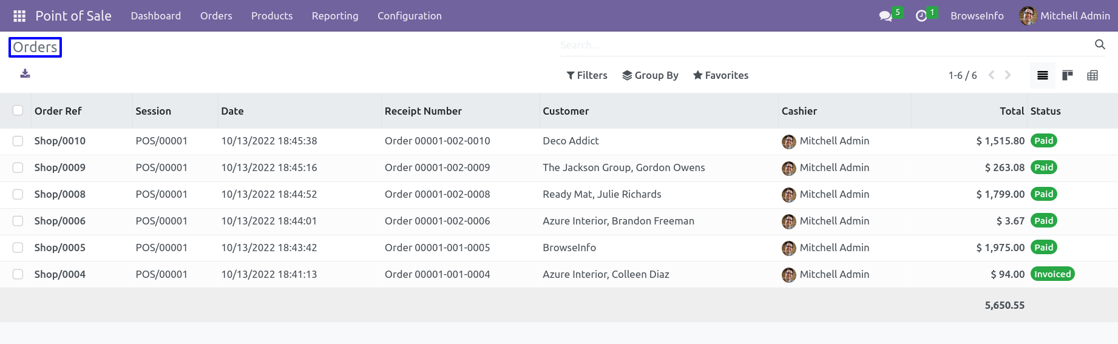Image resolution: width=1118 pixels, height=344 pixels.
Task: Click the export download icon
Action: click(x=25, y=73)
